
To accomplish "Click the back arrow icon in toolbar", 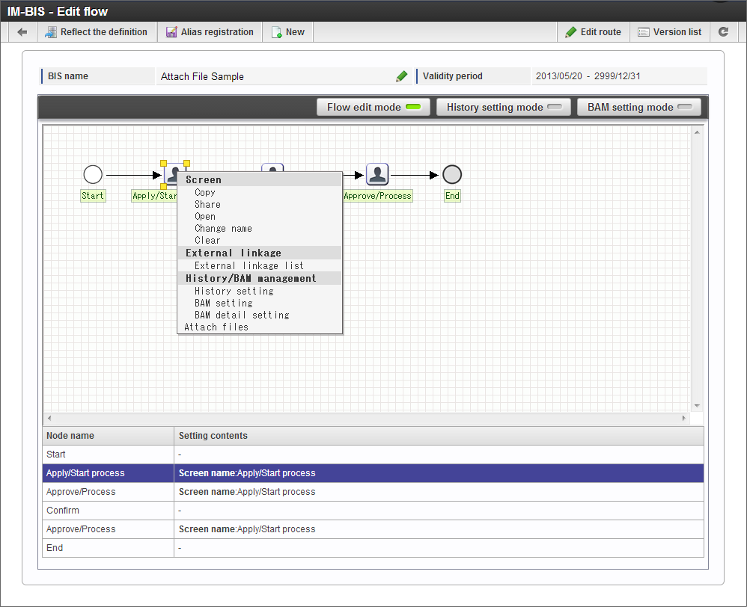I will pos(22,32).
